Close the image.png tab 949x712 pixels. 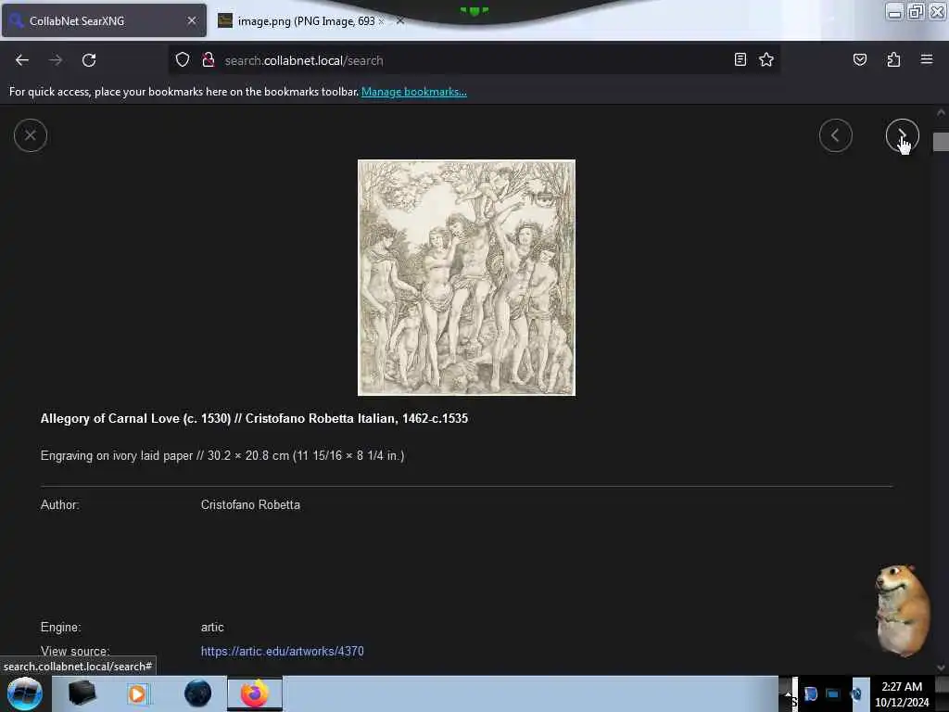click(x=400, y=20)
